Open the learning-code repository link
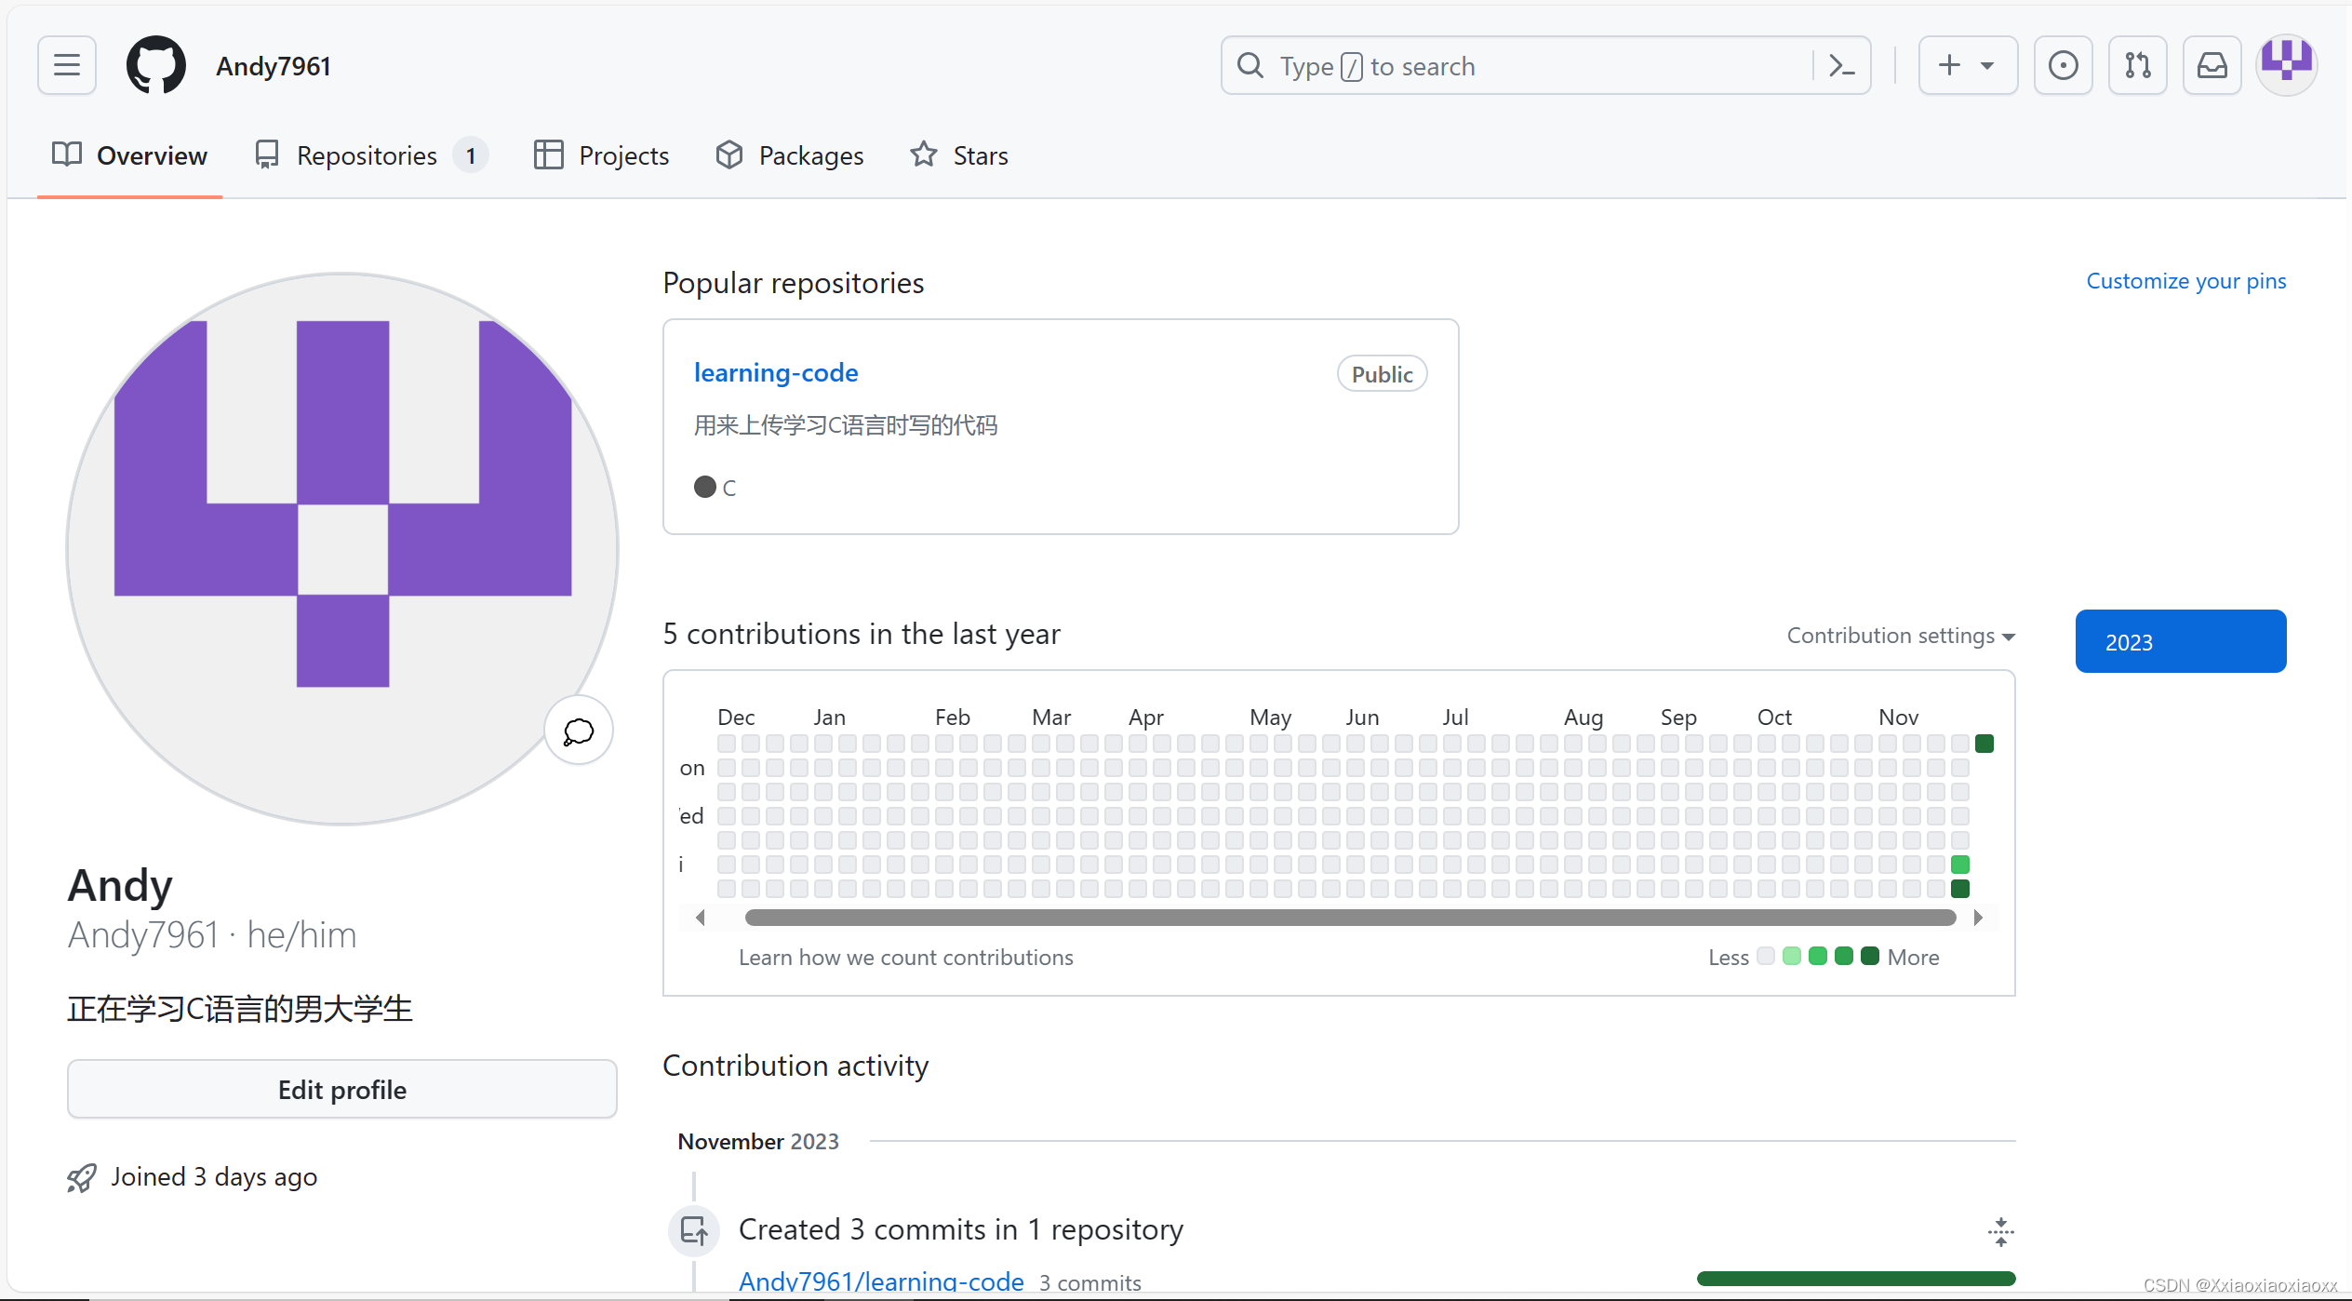The image size is (2352, 1301). coord(775,373)
